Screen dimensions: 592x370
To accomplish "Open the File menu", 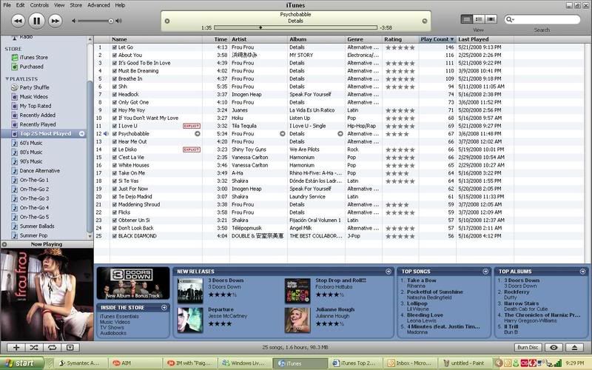I will [x=7, y=5].
